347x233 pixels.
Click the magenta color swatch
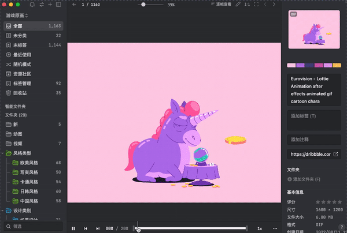click(x=319, y=65)
